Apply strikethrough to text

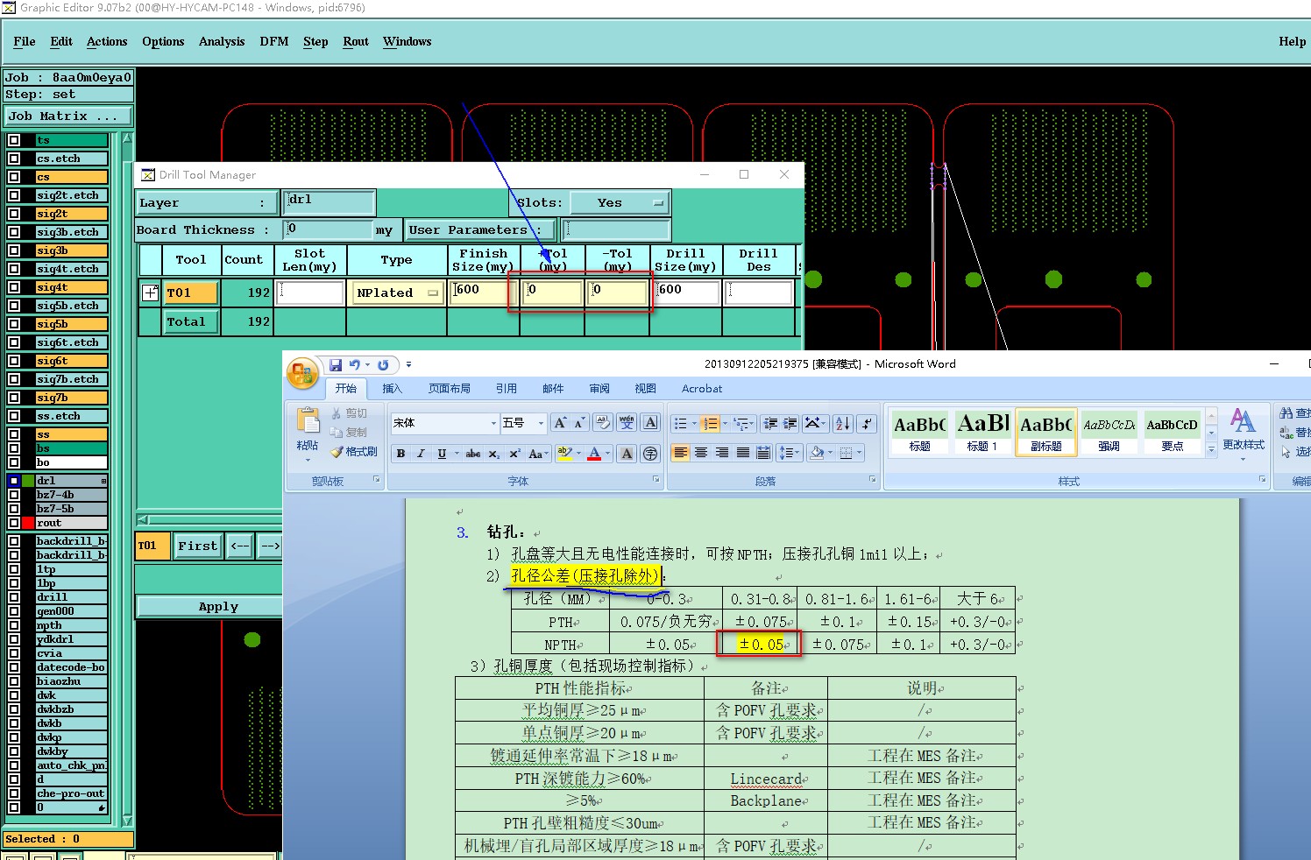tap(472, 454)
